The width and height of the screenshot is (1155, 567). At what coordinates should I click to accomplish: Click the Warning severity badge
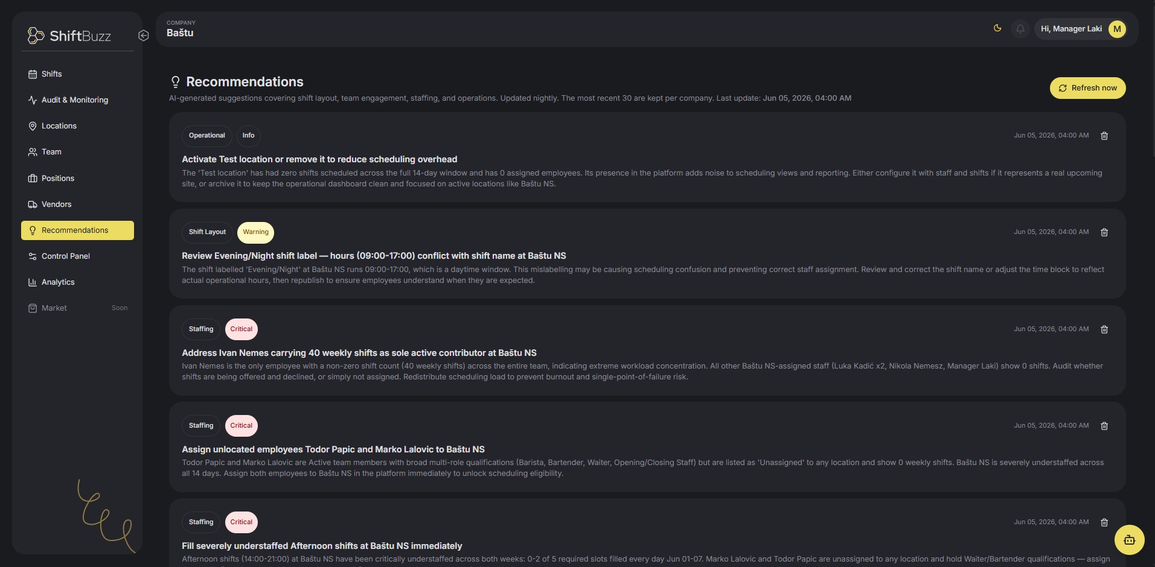pos(255,232)
